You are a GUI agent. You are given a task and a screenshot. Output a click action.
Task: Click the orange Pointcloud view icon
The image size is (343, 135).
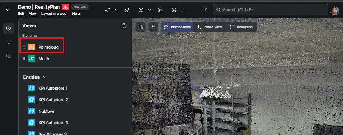point(32,47)
